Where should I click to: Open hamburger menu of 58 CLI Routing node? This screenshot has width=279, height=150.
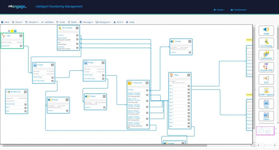click(77, 28)
